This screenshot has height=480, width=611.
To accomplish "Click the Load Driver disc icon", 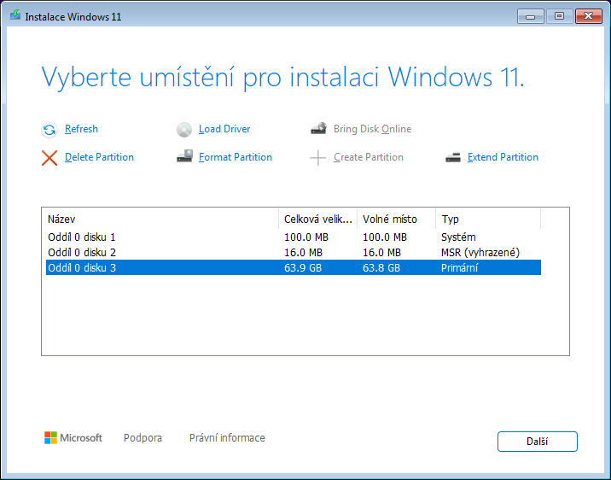I will [184, 130].
